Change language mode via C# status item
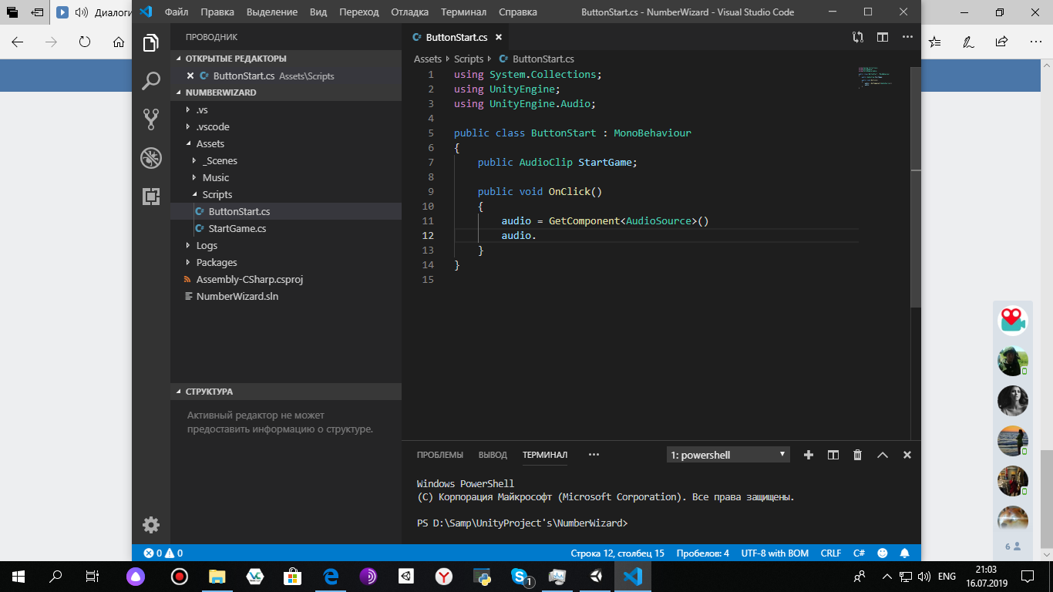1053x592 pixels. pos(859,553)
